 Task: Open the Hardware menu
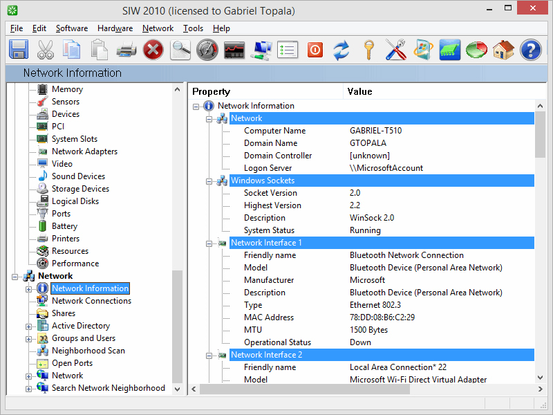[x=115, y=28]
